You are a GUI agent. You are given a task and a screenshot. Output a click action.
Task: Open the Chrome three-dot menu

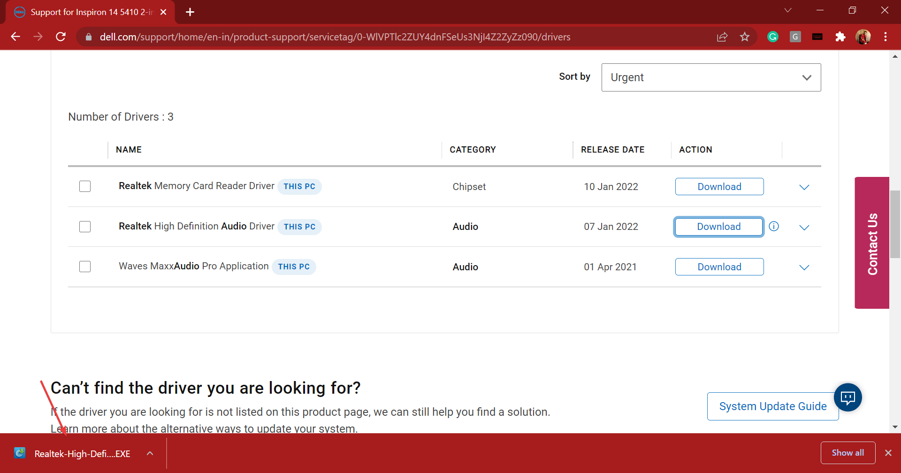click(x=886, y=37)
